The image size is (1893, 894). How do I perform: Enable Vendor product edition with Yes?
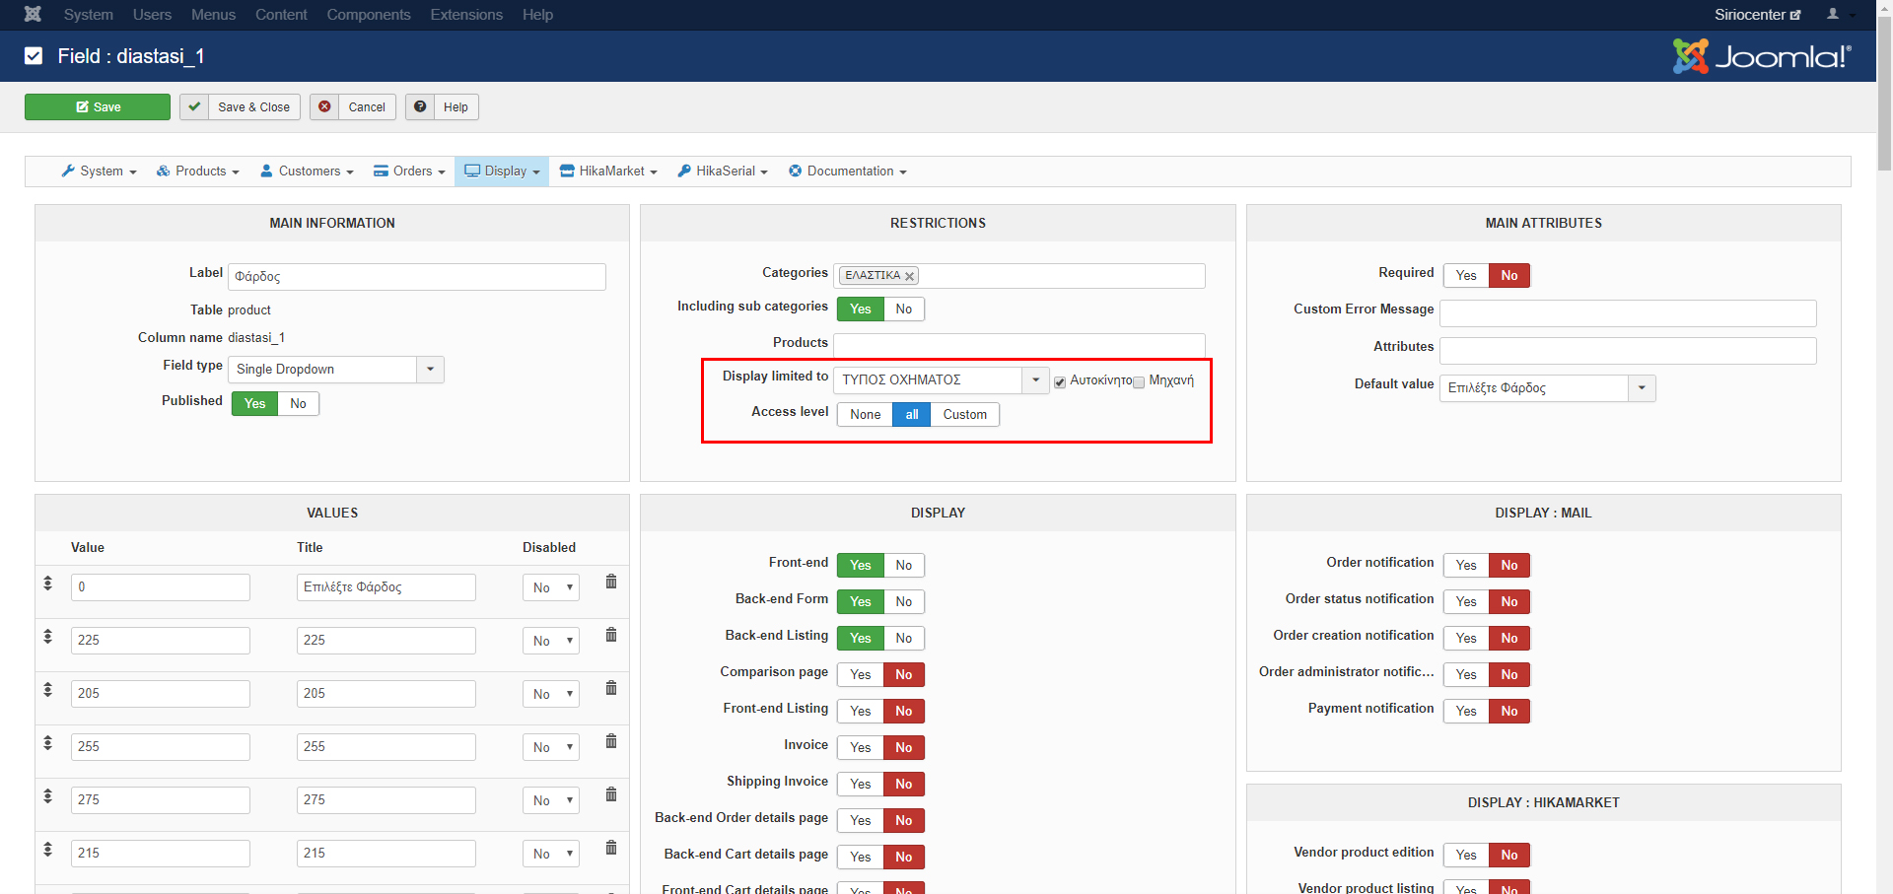click(1466, 856)
